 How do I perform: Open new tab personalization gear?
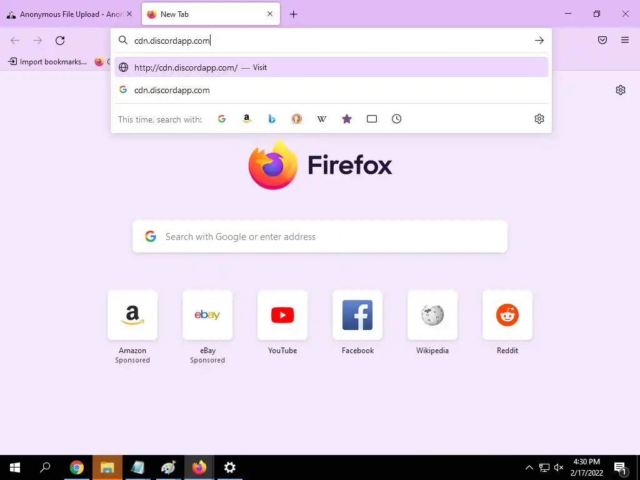point(621,90)
